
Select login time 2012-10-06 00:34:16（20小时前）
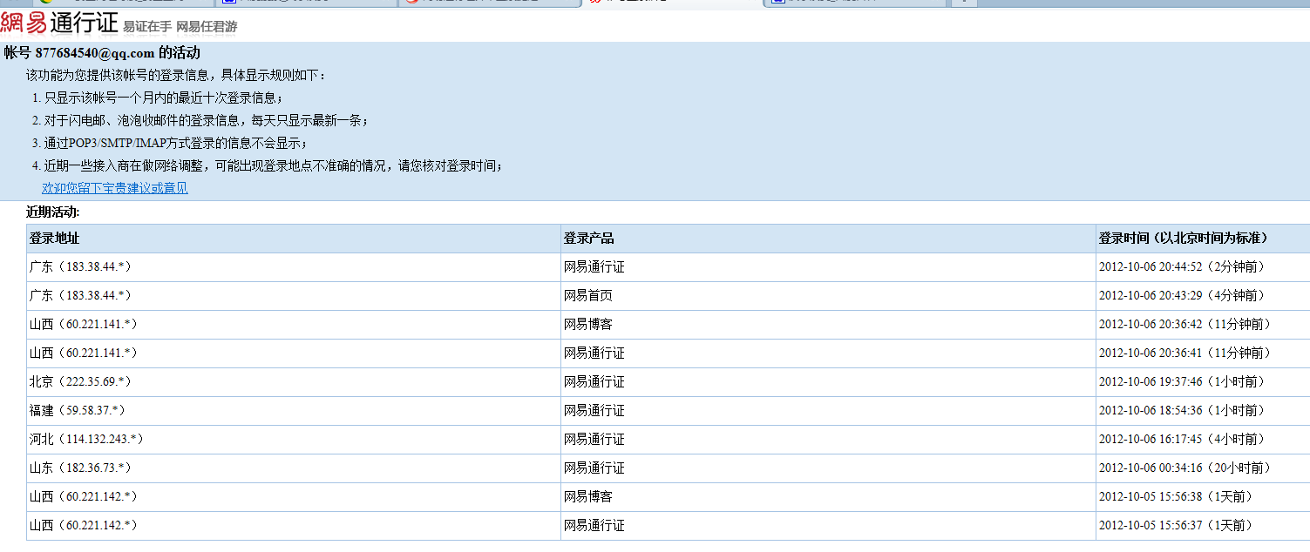[1185, 468]
